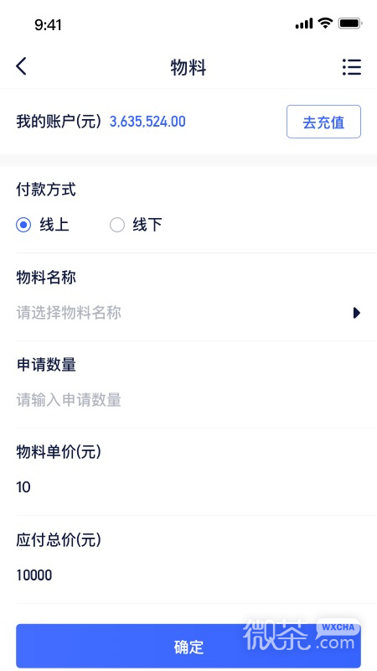Select the 线下 payment radio button
The height and width of the screenshot is (671, 377).
click(117, 225)
